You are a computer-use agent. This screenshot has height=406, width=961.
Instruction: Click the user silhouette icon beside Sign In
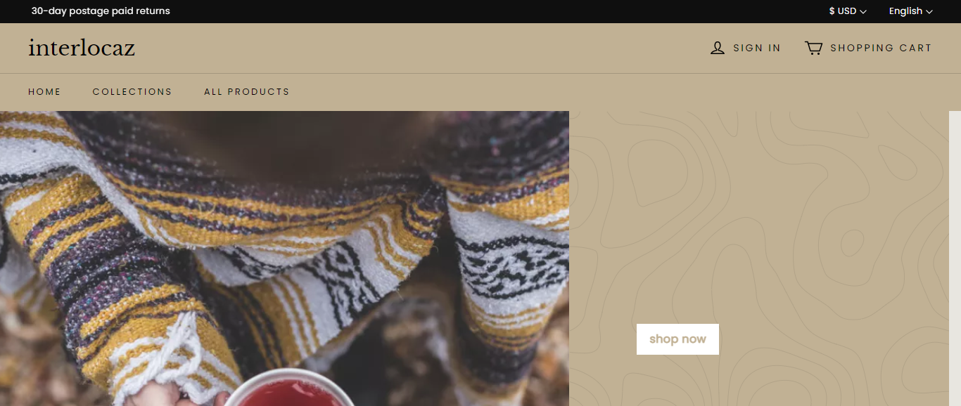point(717,48)
